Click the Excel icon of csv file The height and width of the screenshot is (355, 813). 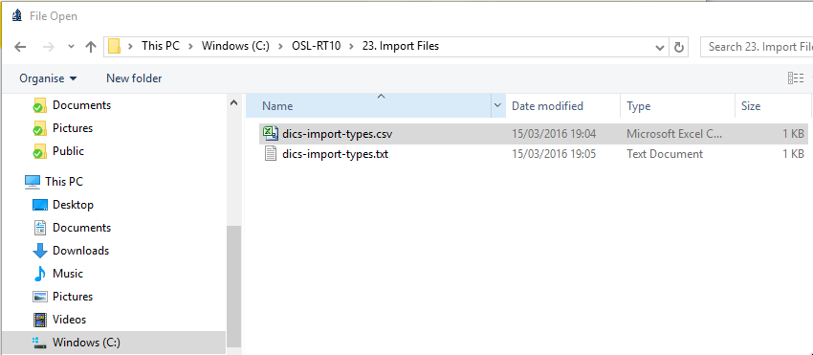[x=270, y=133]
